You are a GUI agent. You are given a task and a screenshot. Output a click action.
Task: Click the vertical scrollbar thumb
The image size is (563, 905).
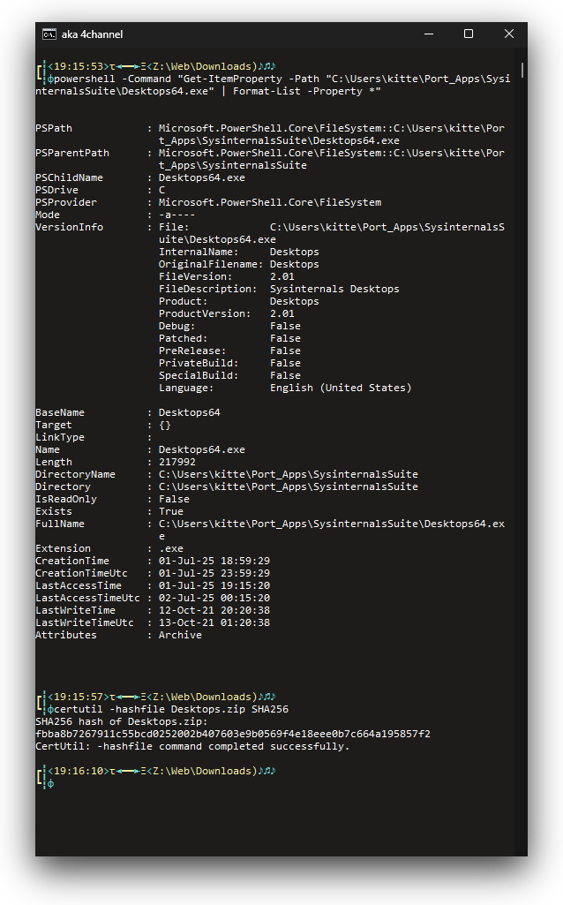pyautogui.click(x=522, y=71)
